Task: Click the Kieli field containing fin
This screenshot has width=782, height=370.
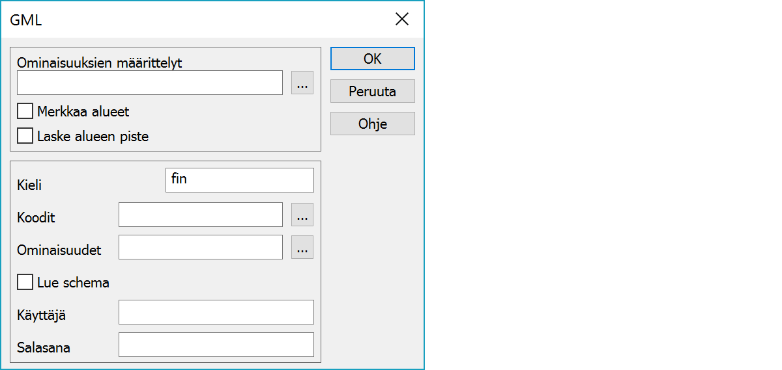Action: click(240, 180)
